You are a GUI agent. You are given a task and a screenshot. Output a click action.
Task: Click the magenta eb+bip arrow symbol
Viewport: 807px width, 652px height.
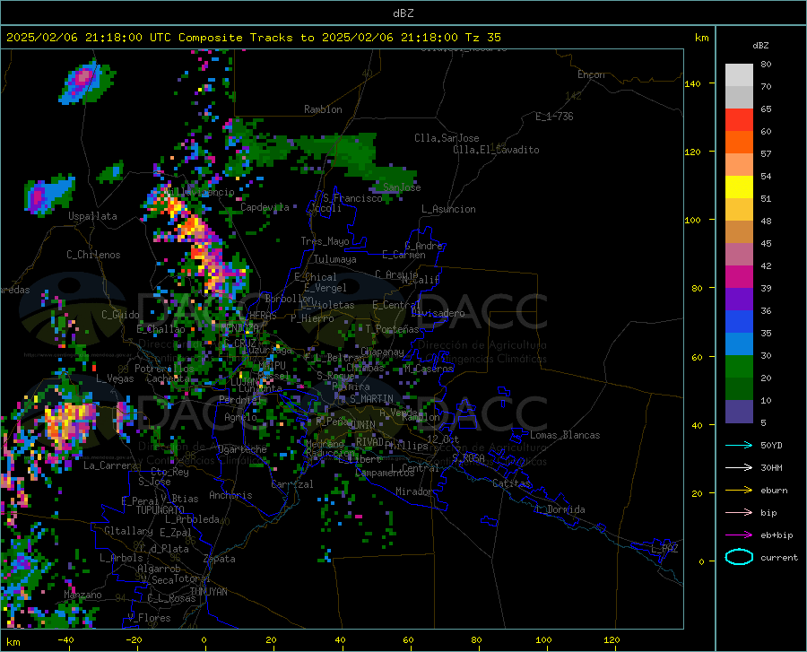(x=739, y=535)
